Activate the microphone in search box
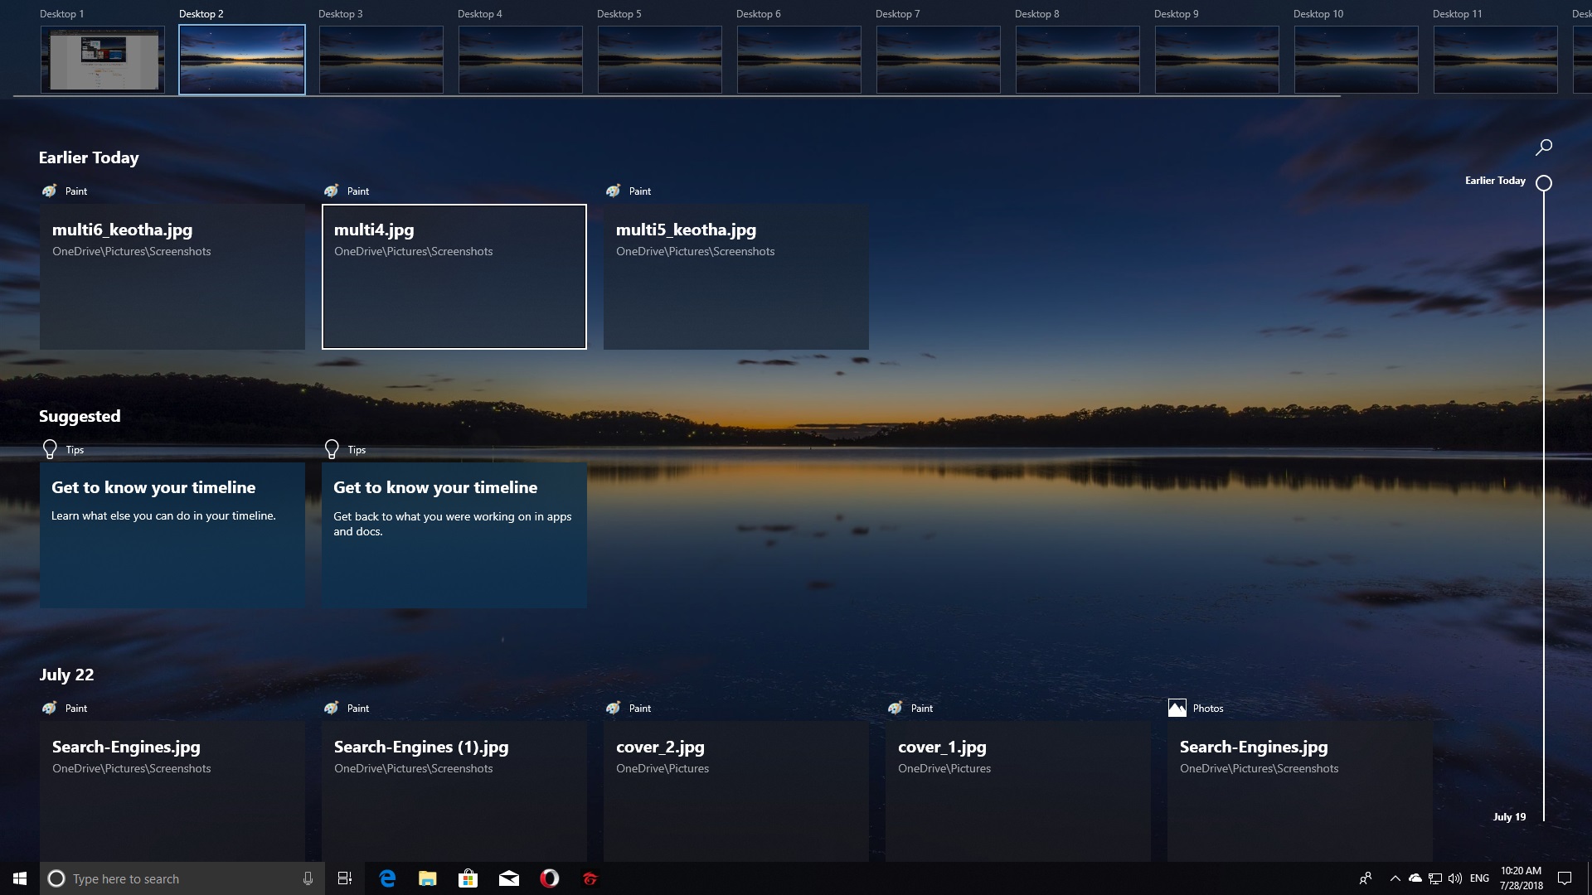The image size is (1592, 895). [308, 878]
